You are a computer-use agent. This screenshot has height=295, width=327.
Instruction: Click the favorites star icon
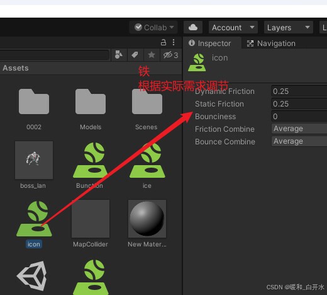click(x=152, y=55)
